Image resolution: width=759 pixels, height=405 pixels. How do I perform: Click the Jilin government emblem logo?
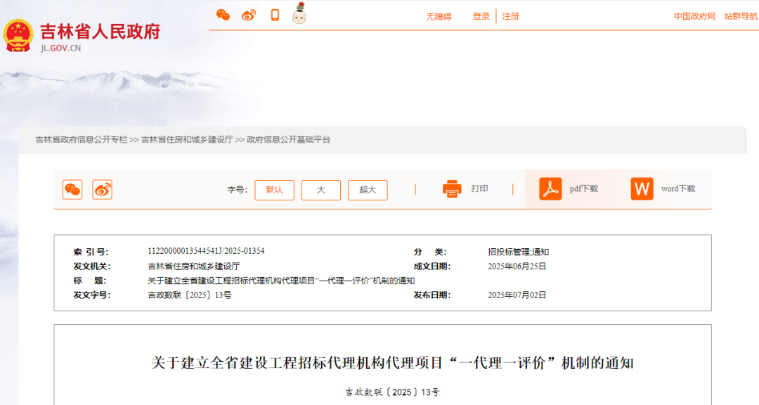tap(18, 35)
